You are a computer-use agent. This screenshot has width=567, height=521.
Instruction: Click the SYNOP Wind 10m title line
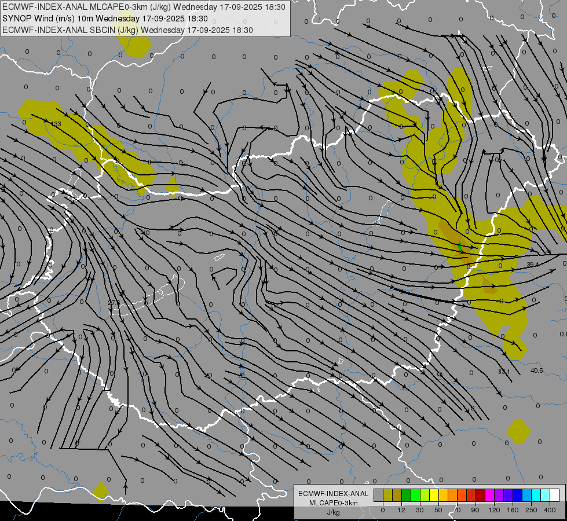click(x=105, y=19)
